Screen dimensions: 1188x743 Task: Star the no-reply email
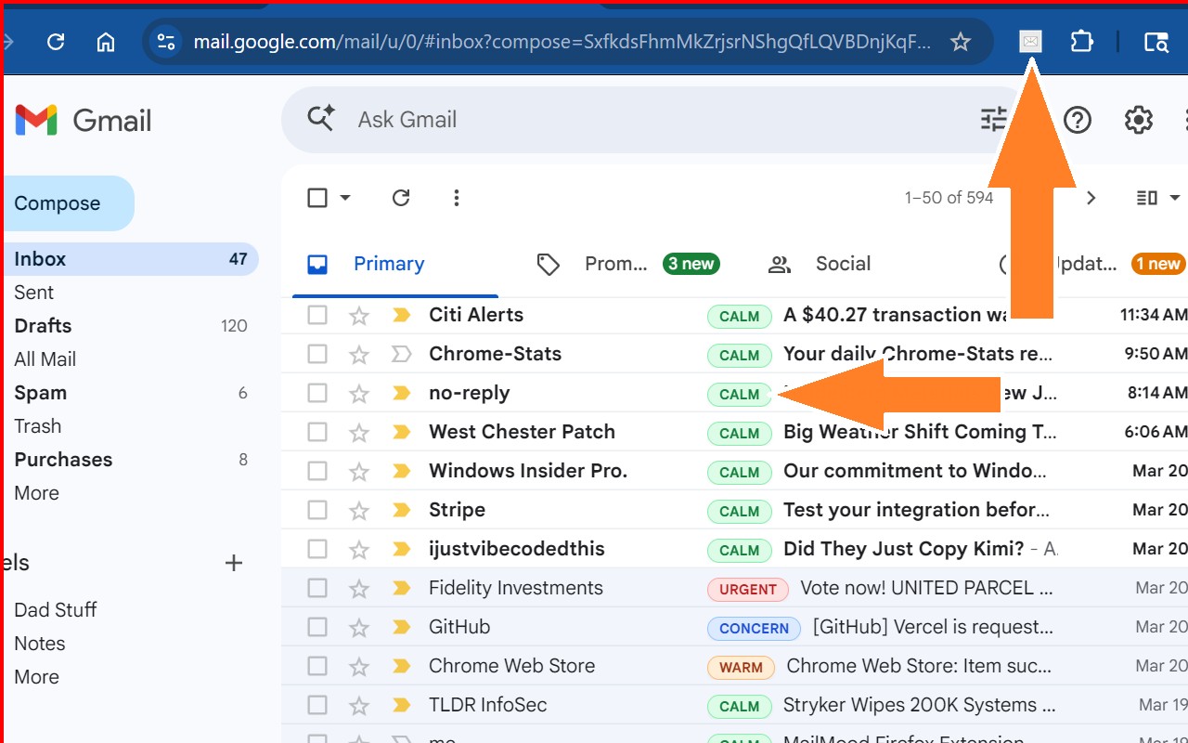coord(359,394)
